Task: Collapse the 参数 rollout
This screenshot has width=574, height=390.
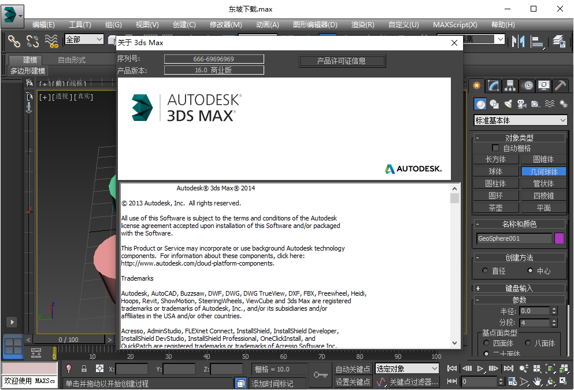Action: tap(520, 300)
